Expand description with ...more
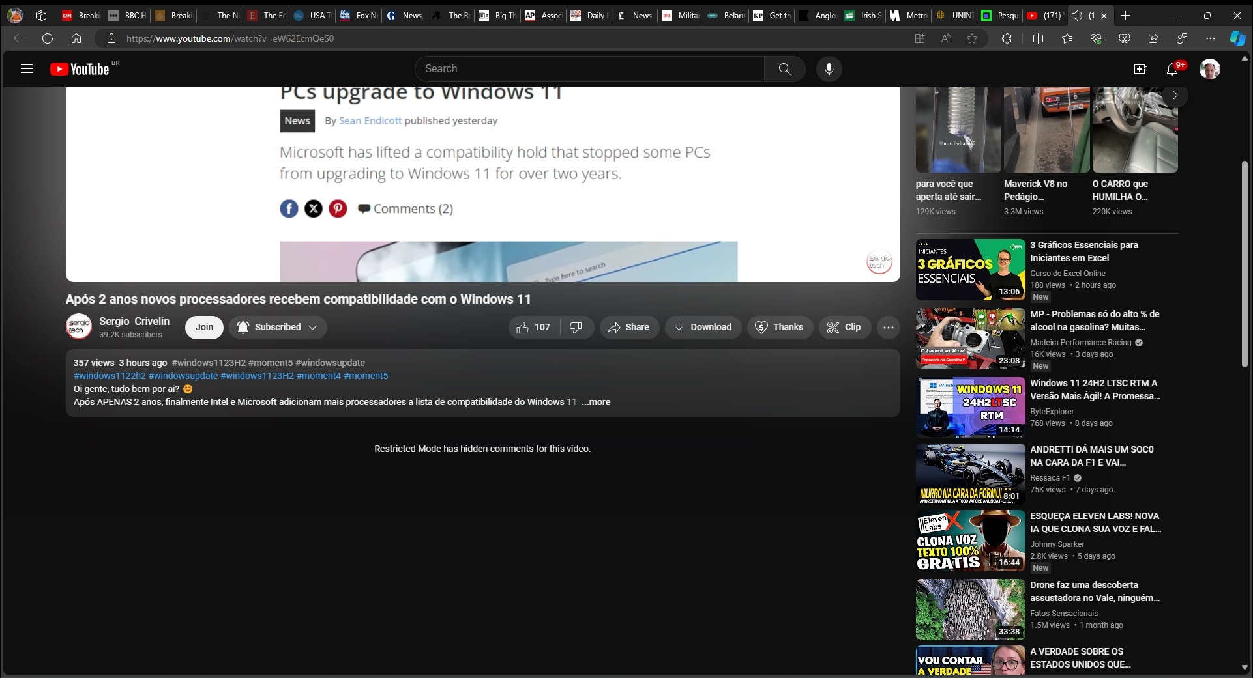Image resolution: width=1253 pixels, height=678 pixels. (596, 402)
